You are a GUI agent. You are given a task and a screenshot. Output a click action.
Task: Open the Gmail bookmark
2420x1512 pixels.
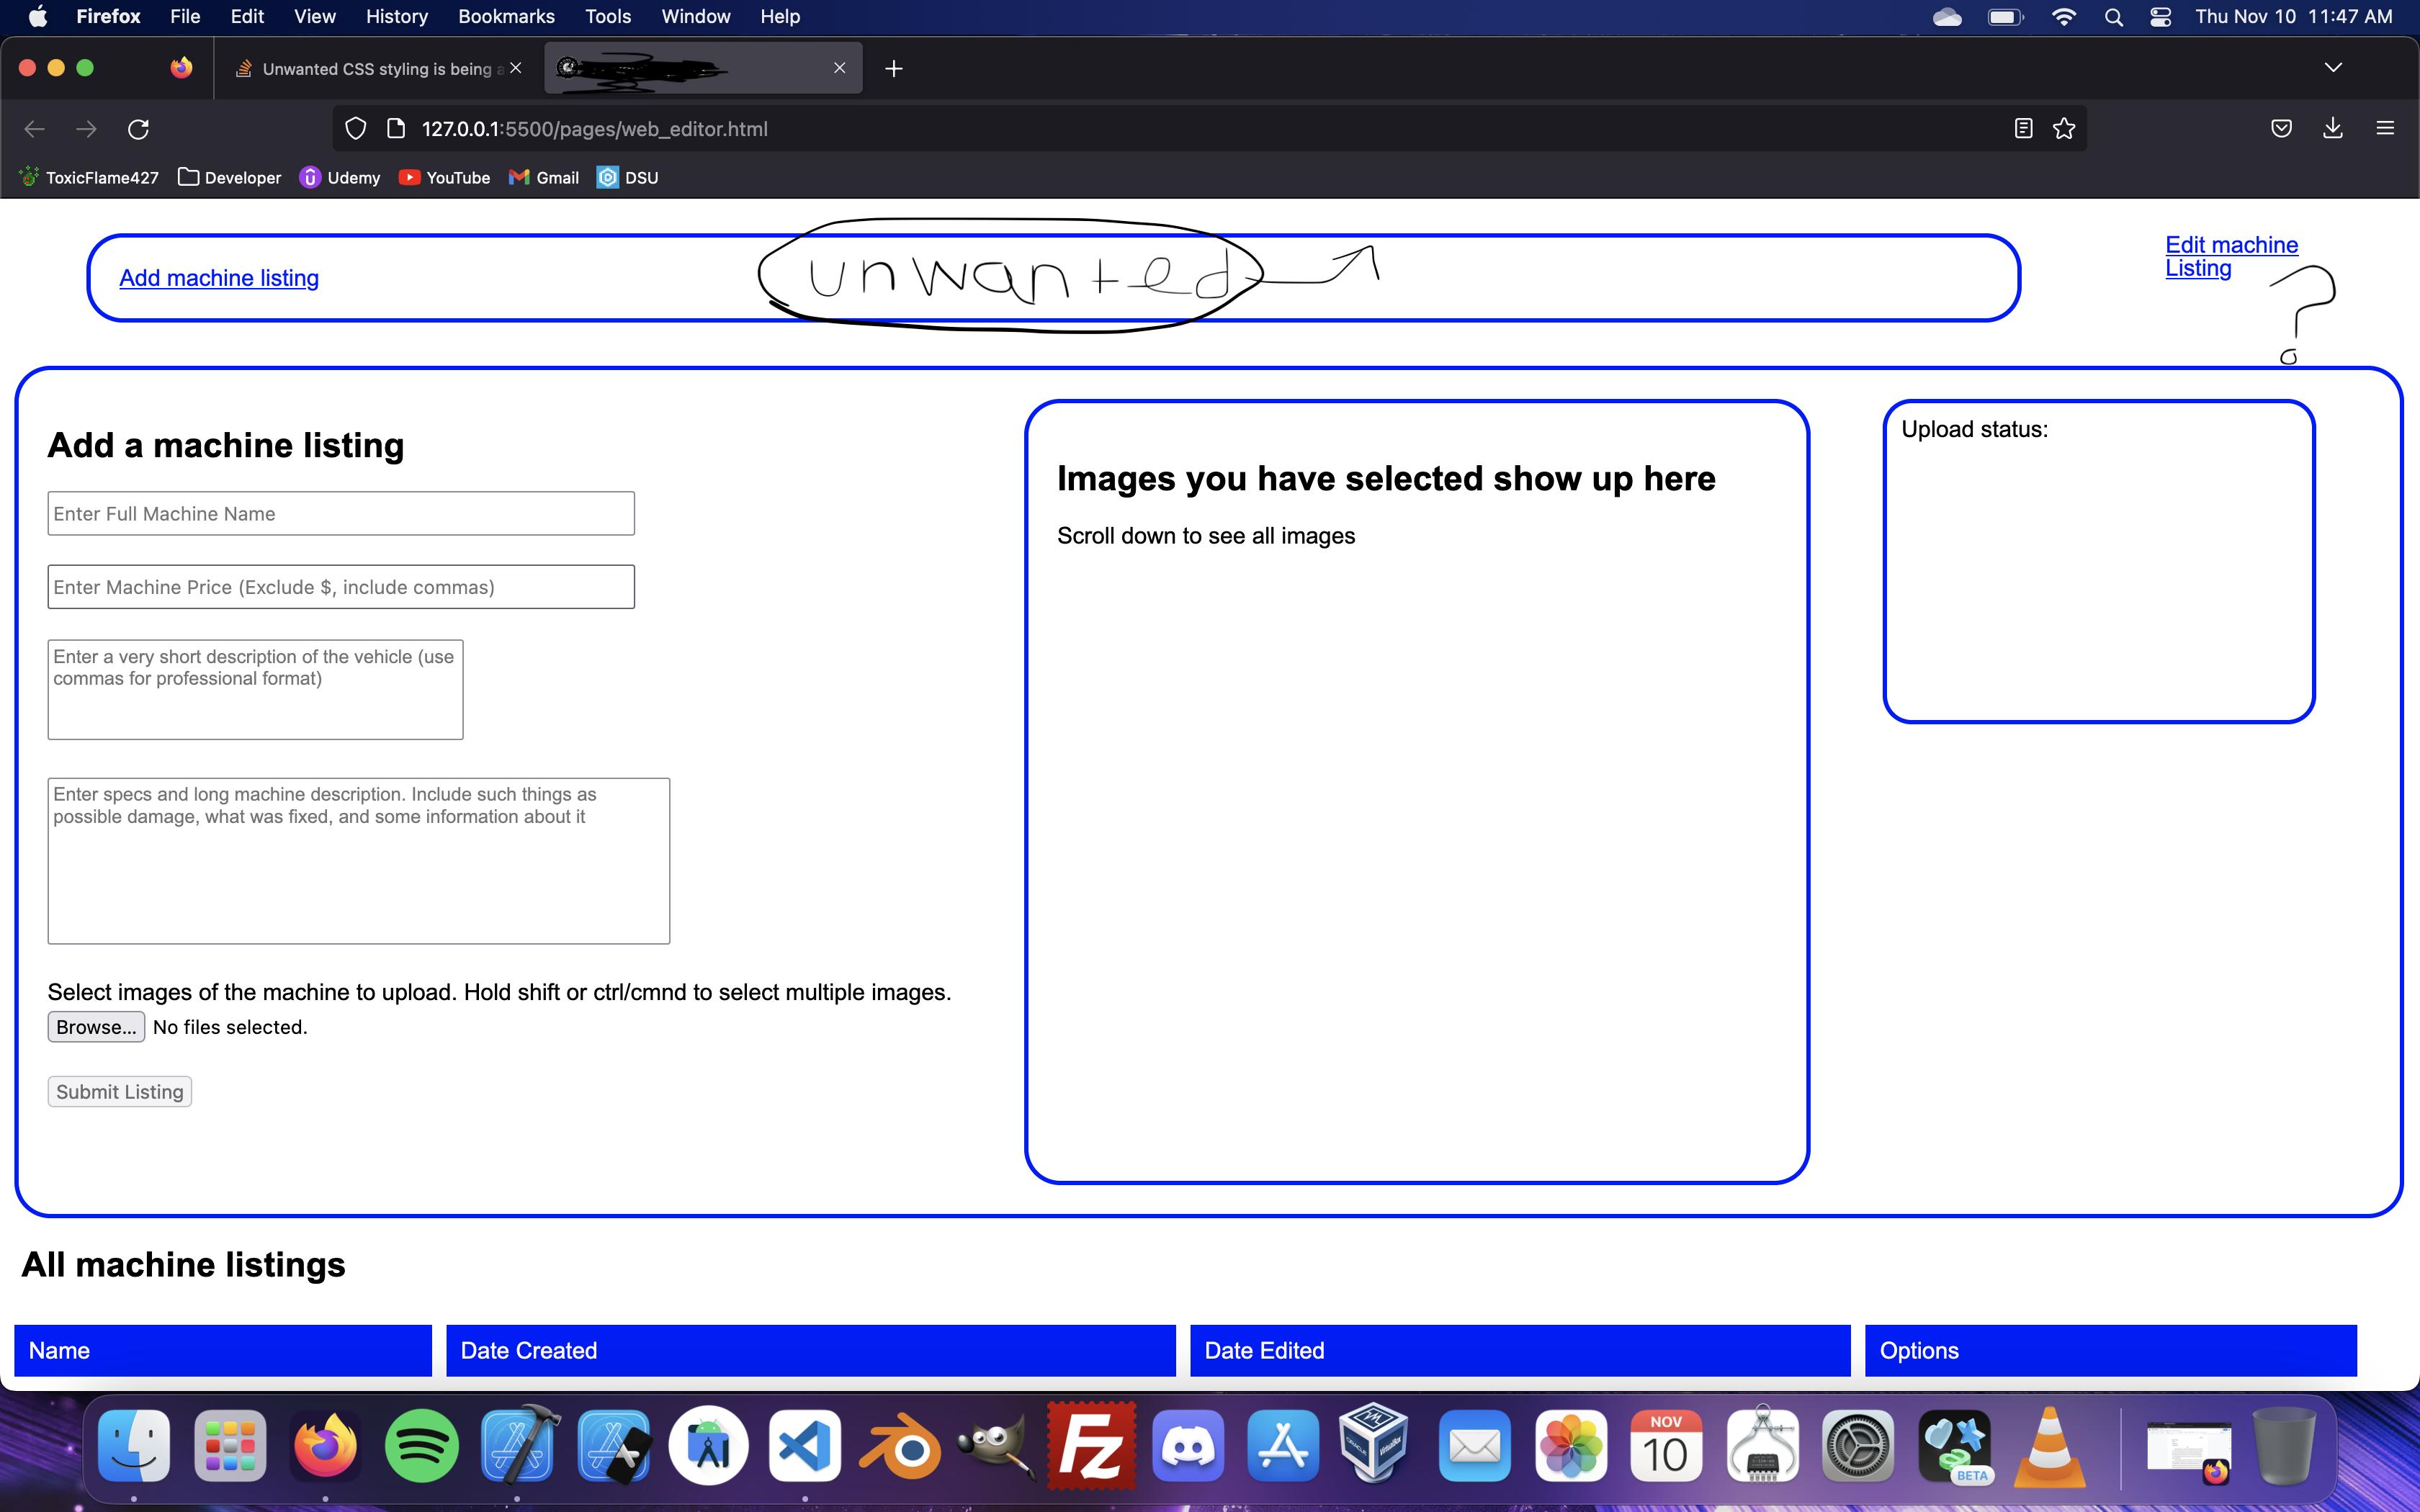click(545, 178)
